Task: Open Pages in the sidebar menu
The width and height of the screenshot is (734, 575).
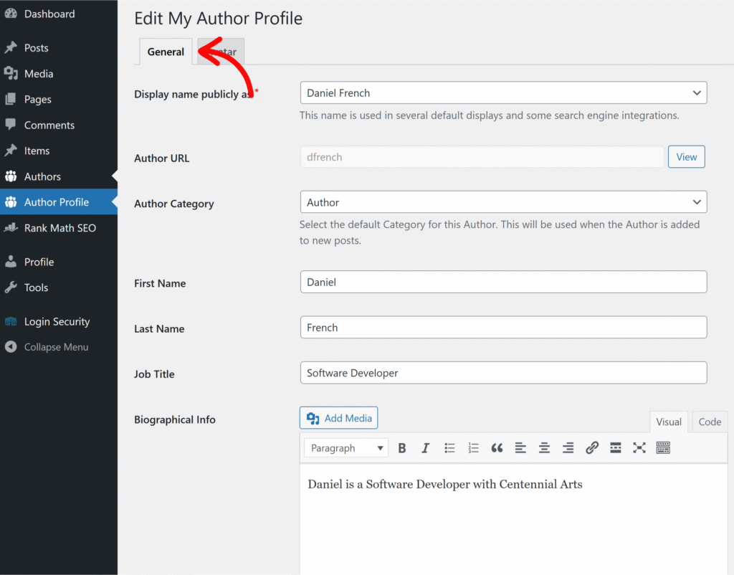Action: pos(38,99)
